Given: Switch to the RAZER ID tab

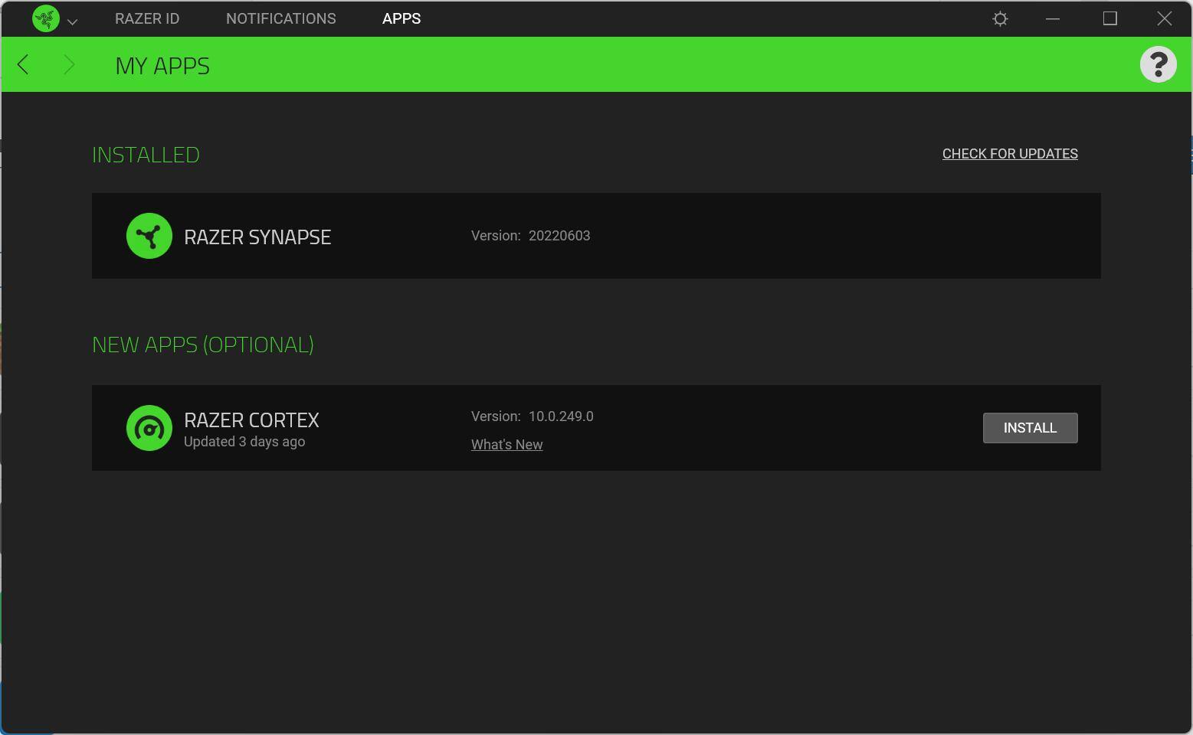Looking at the screenshot, I should click(x=147, y=18).
